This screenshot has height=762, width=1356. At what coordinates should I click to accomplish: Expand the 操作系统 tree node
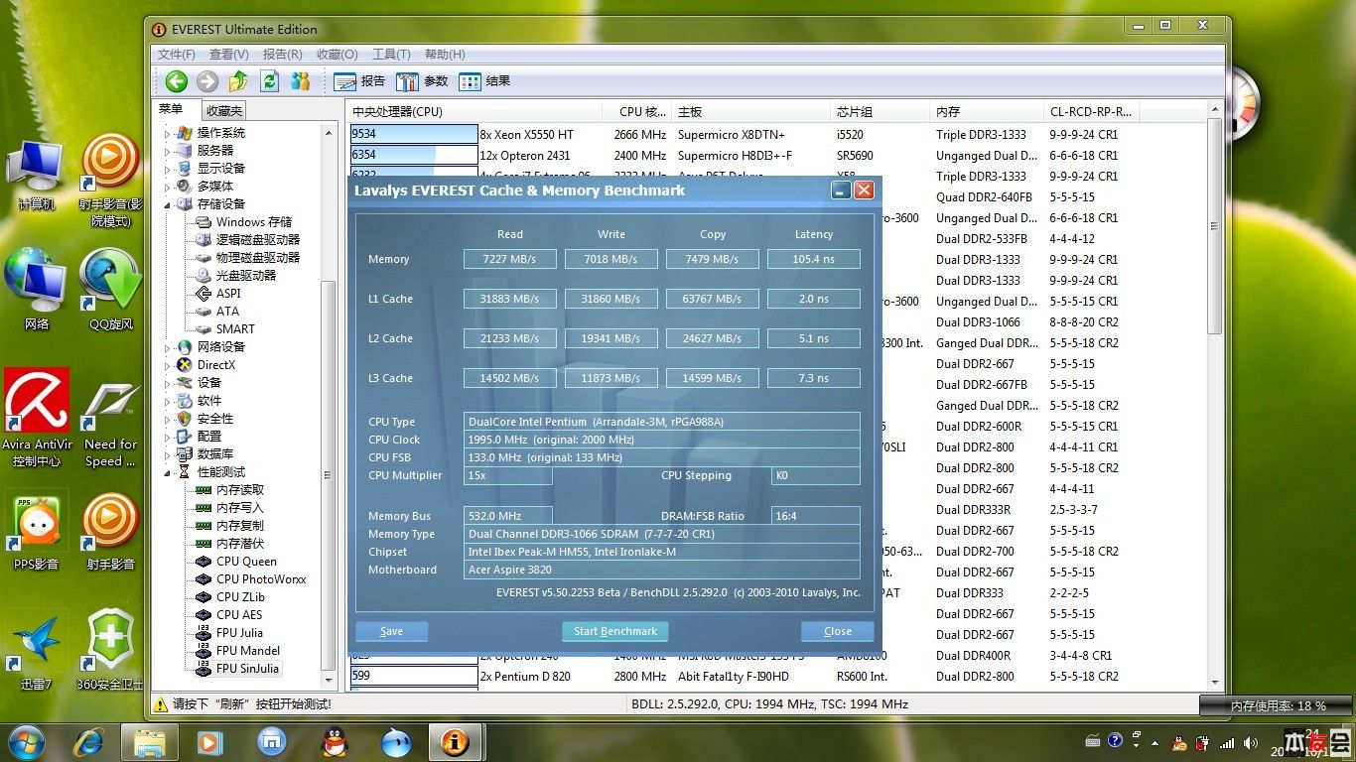tap(167, 132)
